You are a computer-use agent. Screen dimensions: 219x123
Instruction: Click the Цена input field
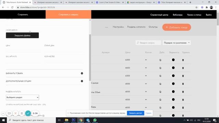pos(23,50)
